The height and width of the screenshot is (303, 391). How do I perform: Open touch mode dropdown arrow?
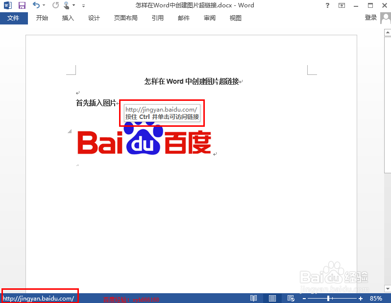tap(74, 5)
